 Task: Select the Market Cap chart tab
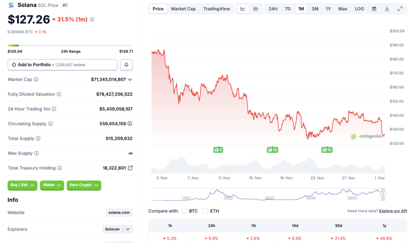183,8
